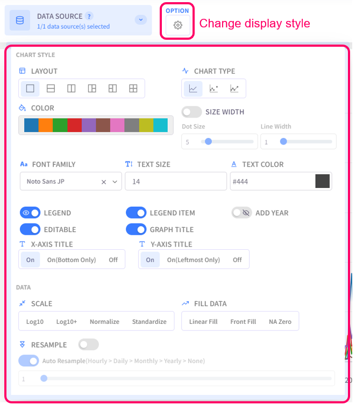
Task: Choose the scatter chart type
Action: pos(213,89)
